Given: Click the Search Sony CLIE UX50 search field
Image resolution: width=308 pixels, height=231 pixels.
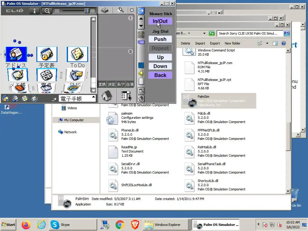Looking at the screenshot, I should pyautogui.click(x=250, y=33).
